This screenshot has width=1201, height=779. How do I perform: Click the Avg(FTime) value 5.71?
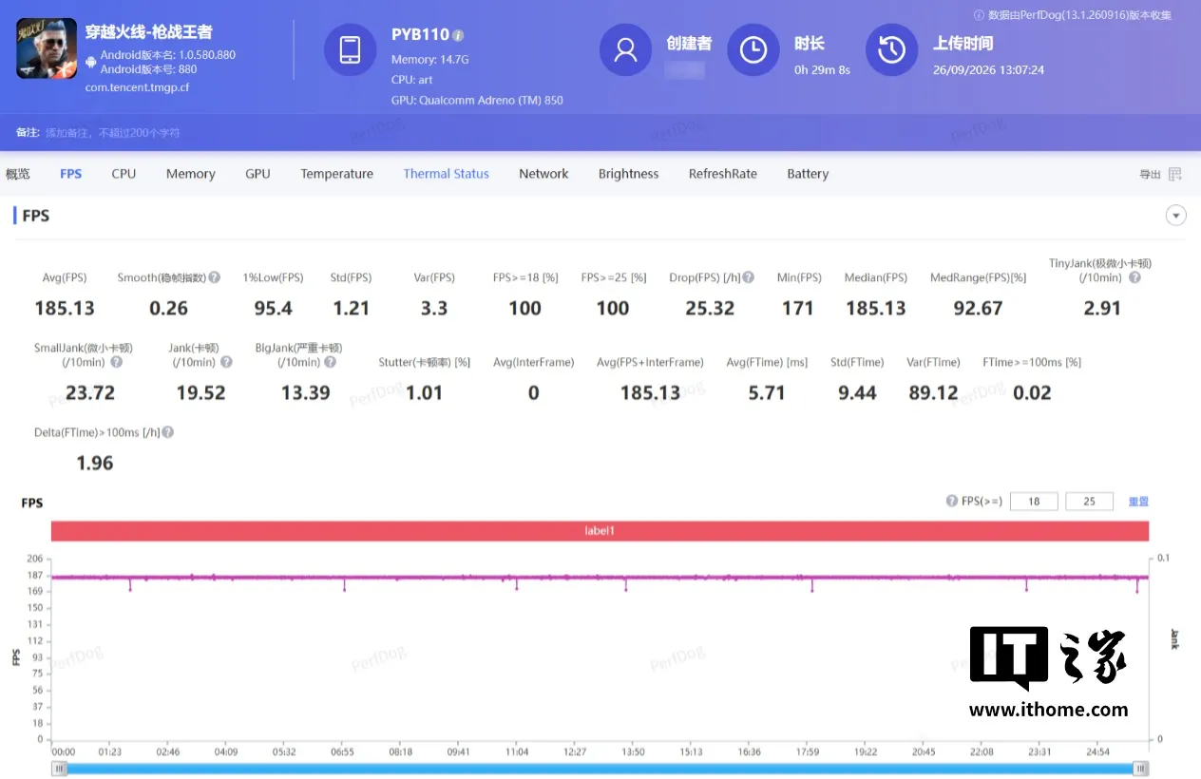tap(767, 392)
